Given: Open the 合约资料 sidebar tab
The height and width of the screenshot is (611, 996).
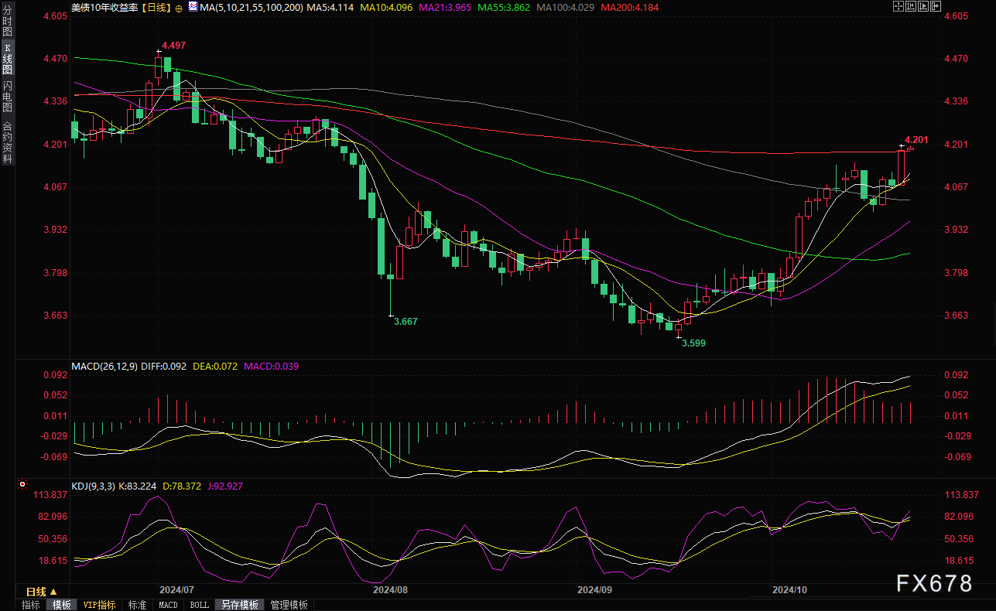Looking at the screenshot, I should [8, 142].
